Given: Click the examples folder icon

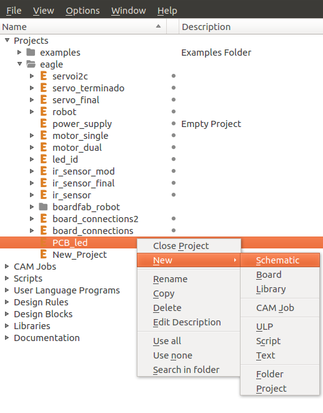Looking at the screenshot, I should pos(31,52).
